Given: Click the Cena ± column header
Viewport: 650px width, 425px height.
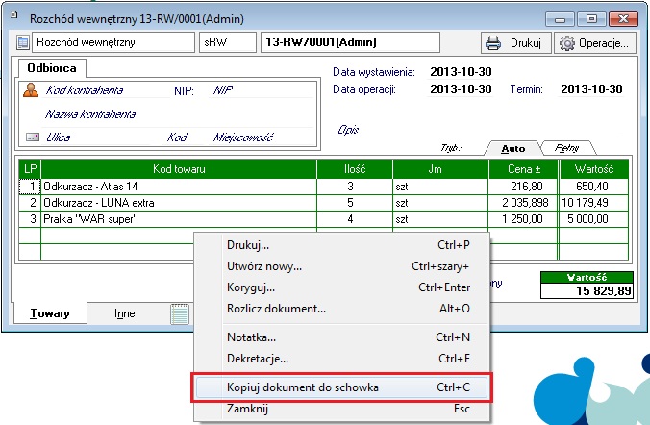Looking at the screenshot, I should point(524,169).
